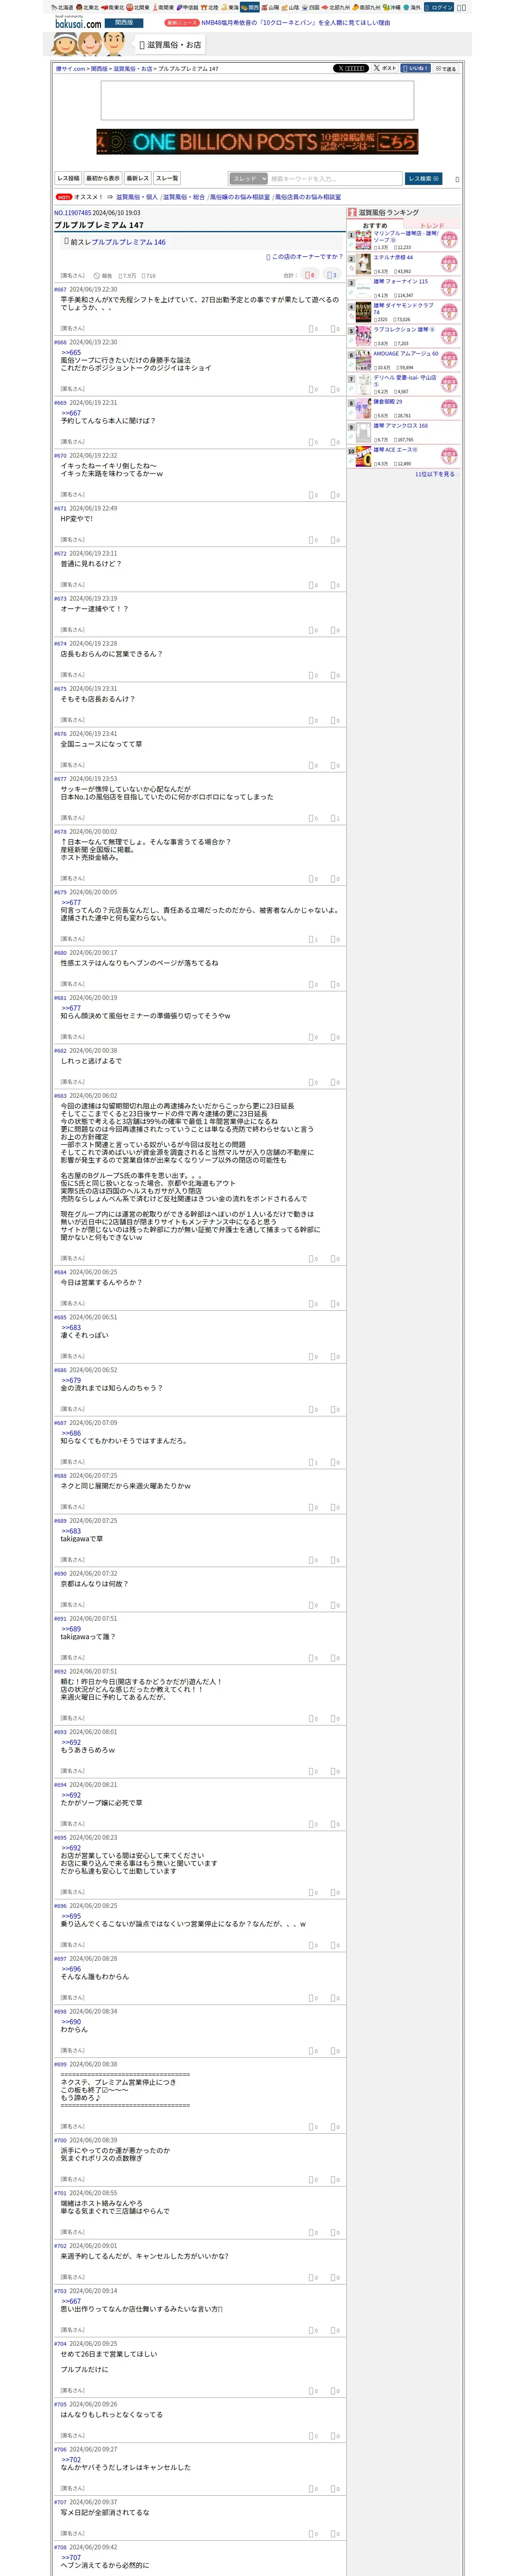This screenshot has height=2576, width=515.
Task: Downvote post #668
Action: (335, 389)
